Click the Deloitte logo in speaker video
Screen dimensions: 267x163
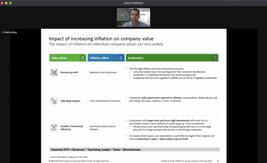[x=143, y=15]
